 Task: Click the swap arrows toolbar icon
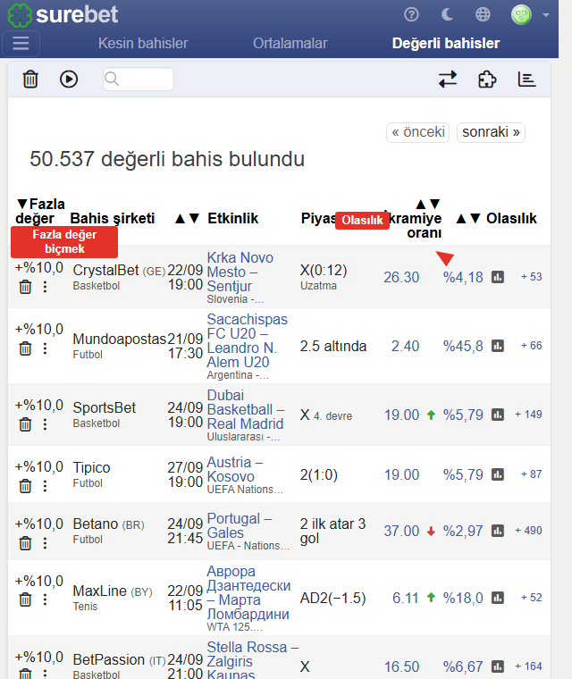(x=448, y=80)
